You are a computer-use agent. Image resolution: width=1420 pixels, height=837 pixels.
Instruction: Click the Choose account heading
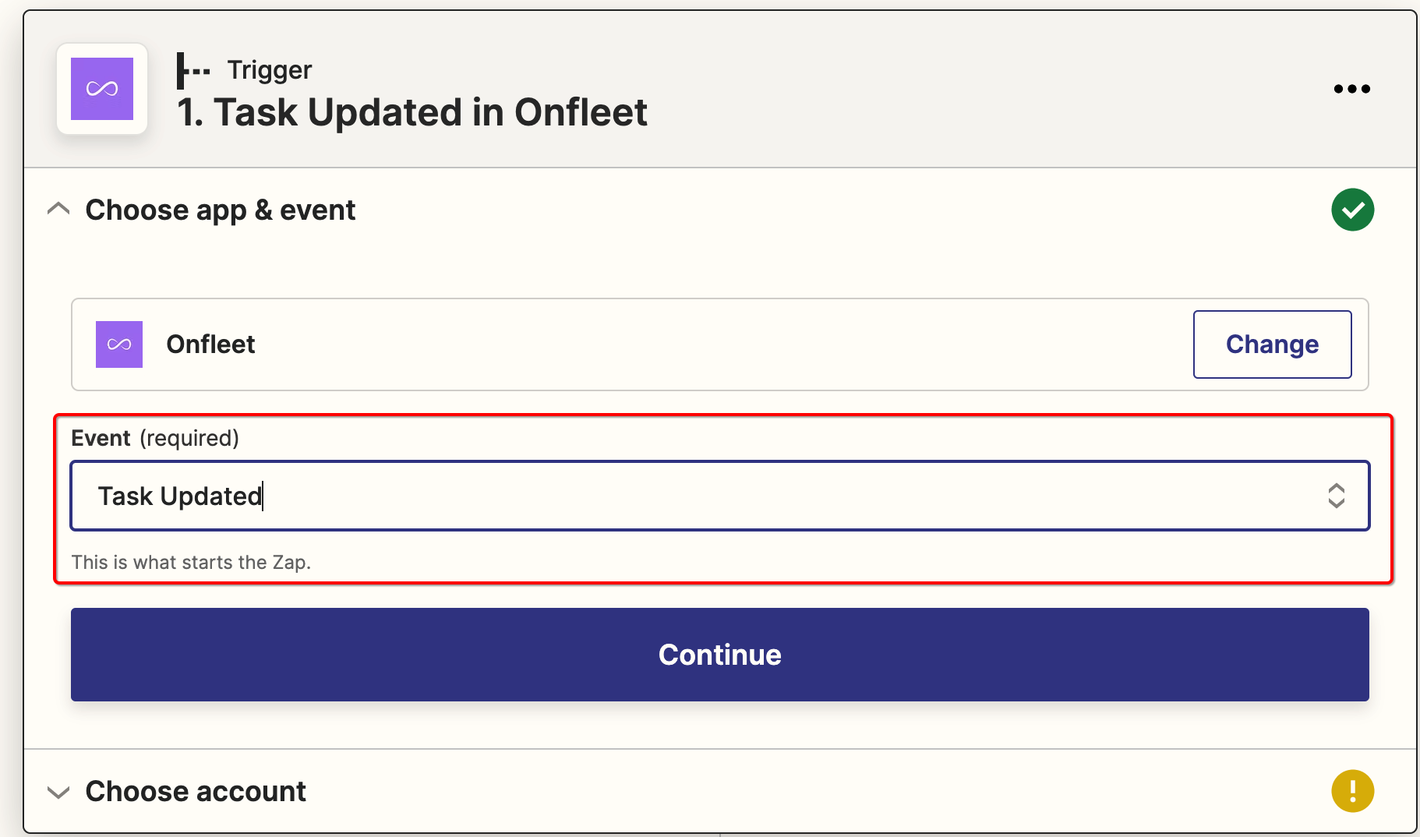point(196,792)
